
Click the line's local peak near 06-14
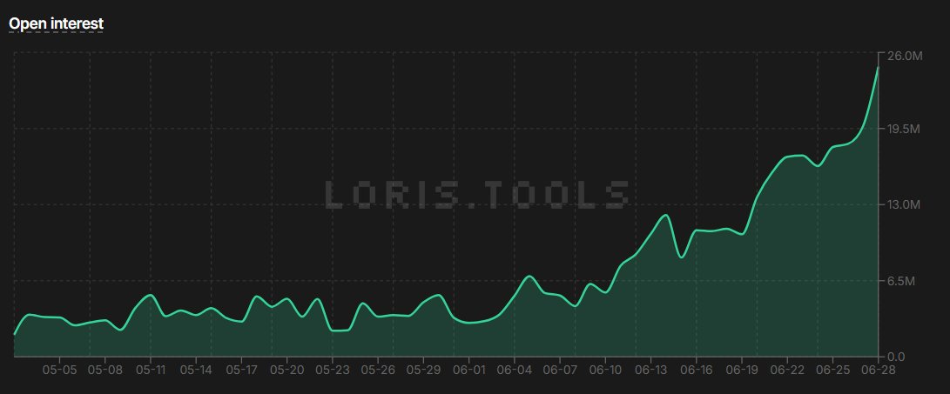coord(666,215)
